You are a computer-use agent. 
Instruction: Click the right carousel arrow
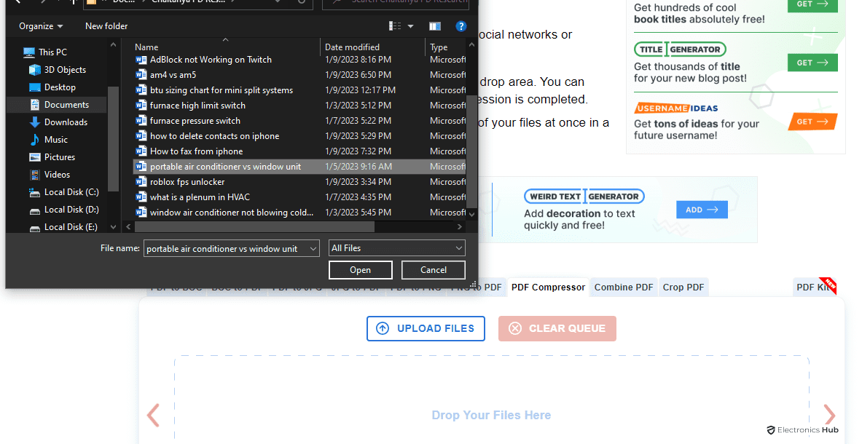click(829, 415)
